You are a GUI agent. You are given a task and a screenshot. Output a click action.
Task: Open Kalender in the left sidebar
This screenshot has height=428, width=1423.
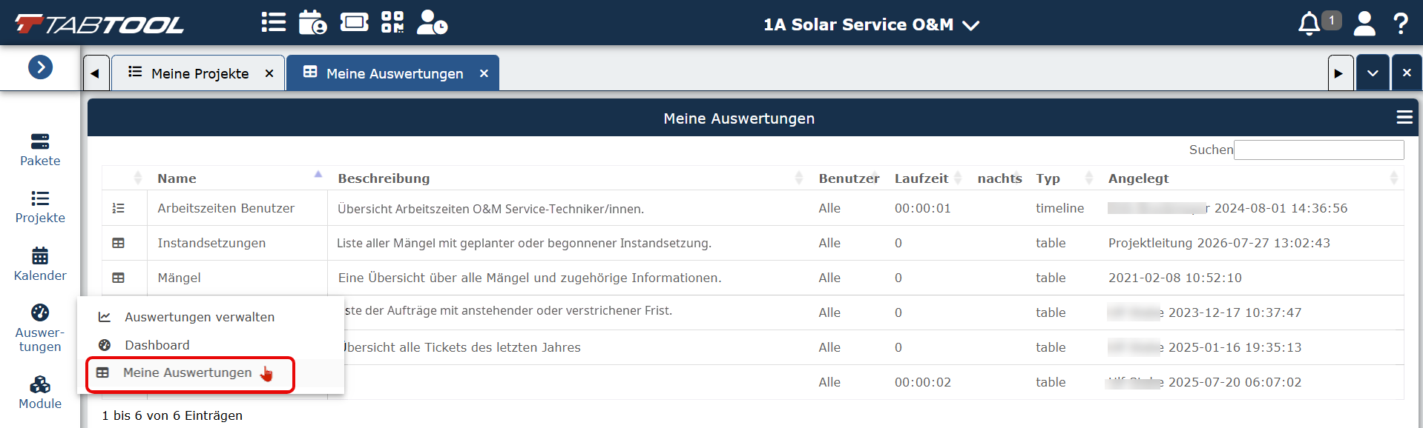pos(40,265)
